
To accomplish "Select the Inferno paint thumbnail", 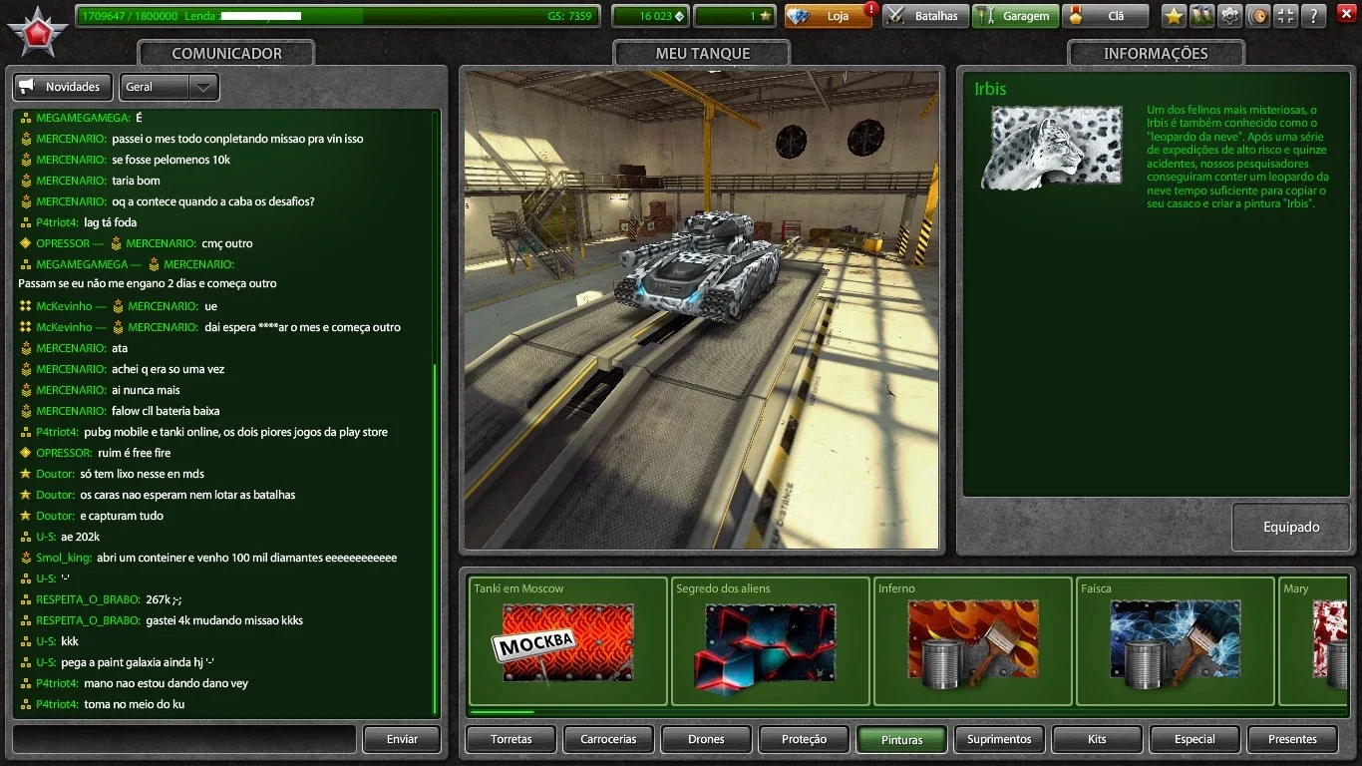I will tap(972, 641).
